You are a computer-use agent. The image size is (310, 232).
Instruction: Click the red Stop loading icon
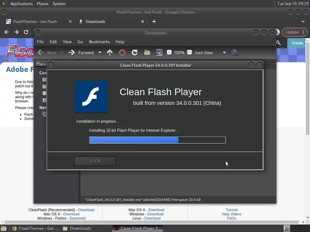[x=122, y=53]
